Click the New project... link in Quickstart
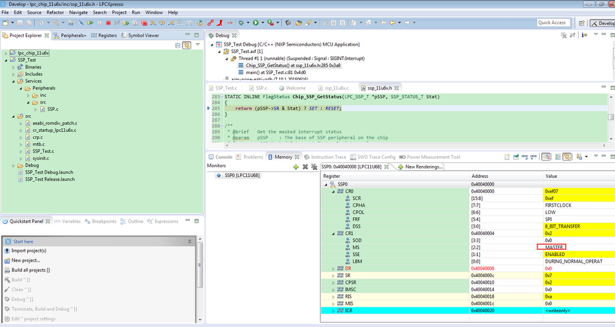The image size is (615, 327). pos(26,260)
